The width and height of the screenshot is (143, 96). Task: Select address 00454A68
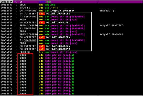pyautogui.click(x=6, y=73)
